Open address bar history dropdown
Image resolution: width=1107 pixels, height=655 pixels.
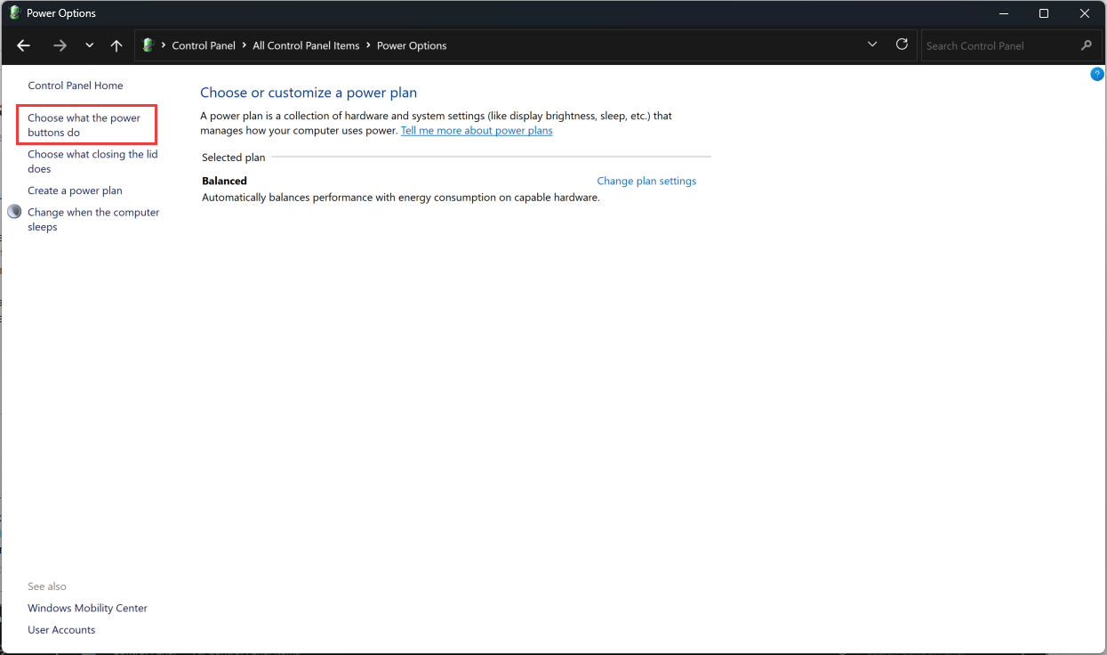coord(872,44)
